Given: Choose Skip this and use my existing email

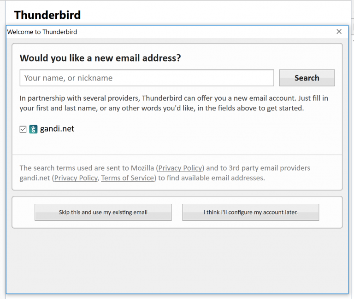Looking at the screenshot, I should [103, 212].
